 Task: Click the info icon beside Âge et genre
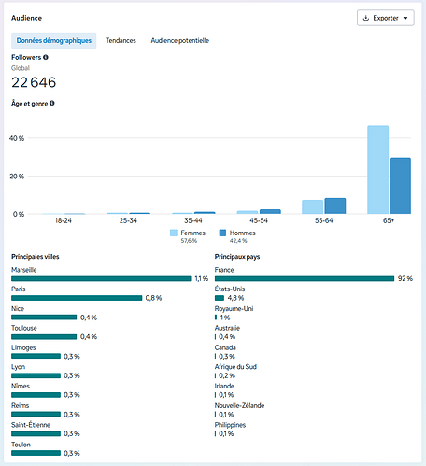click(52, 103)
